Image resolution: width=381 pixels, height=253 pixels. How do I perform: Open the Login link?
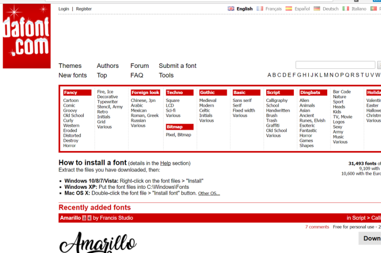coord(64,9)
